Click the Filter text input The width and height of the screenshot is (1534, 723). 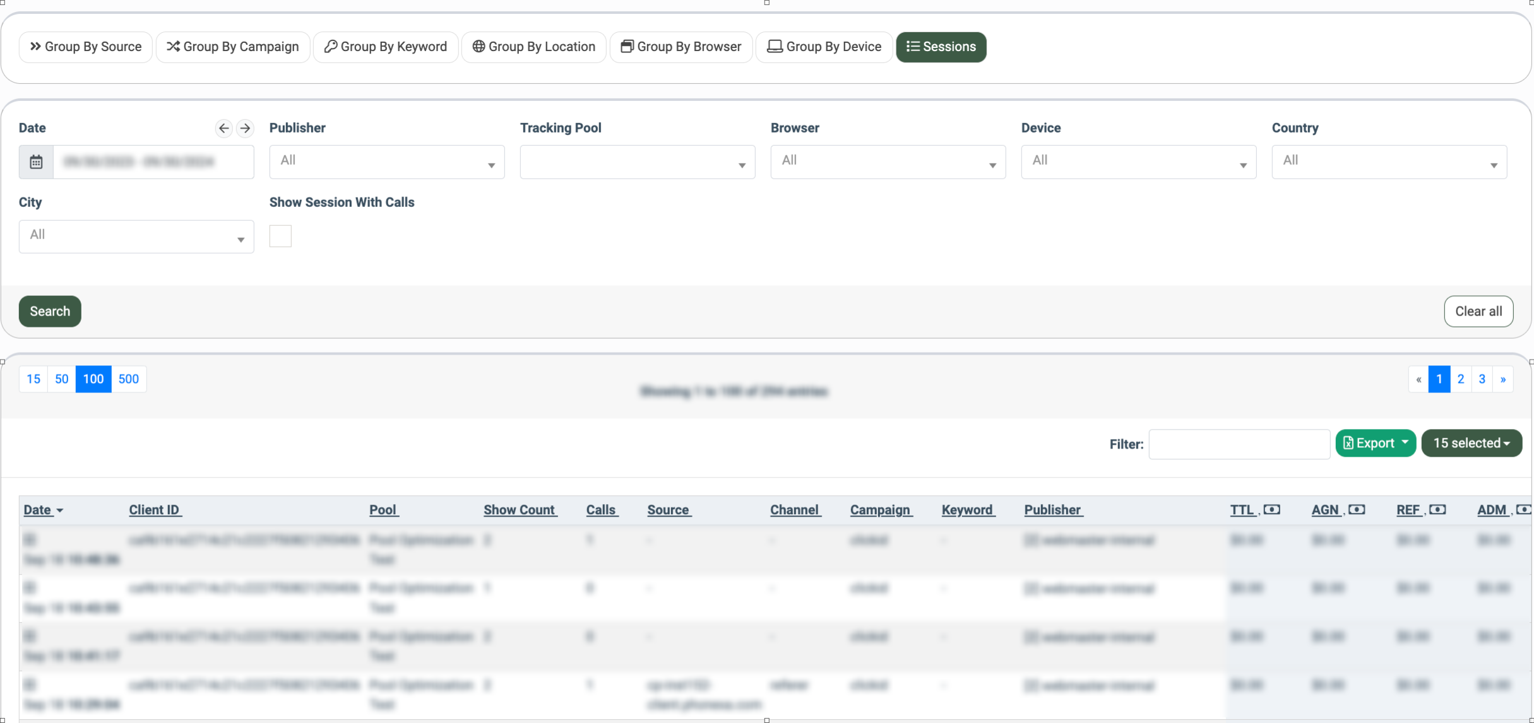(x=1239, y=444)
